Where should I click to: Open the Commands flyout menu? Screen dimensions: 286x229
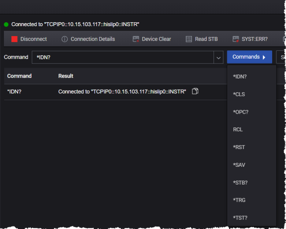point(250,57)
